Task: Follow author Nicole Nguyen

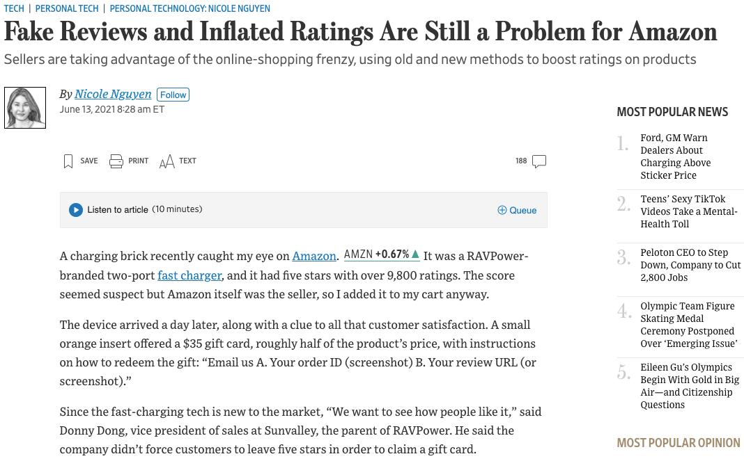Action: pos(173,95)
